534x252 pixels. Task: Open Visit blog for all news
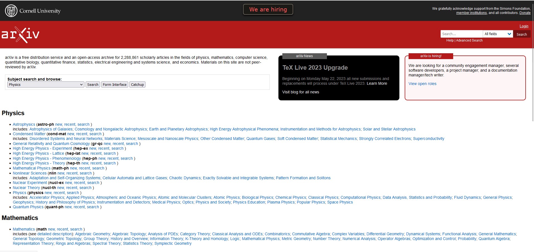point(300,92)
